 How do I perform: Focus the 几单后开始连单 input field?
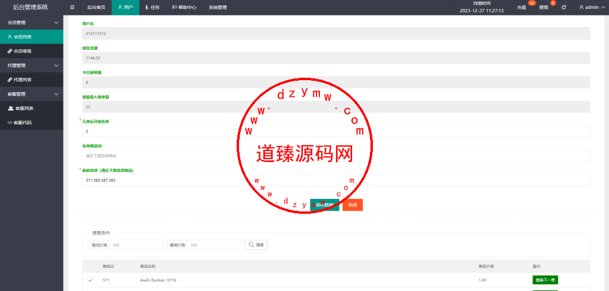point(336,131)
